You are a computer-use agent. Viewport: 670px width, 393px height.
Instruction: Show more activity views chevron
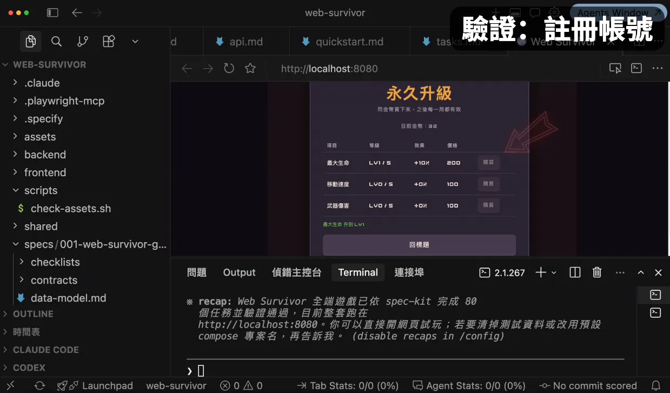click(x=135, y=41)
